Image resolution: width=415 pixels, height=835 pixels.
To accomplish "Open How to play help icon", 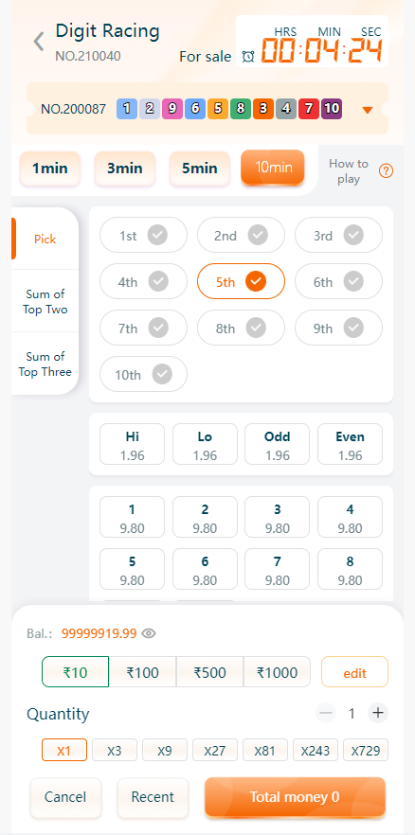I will [x=387, y=171].
